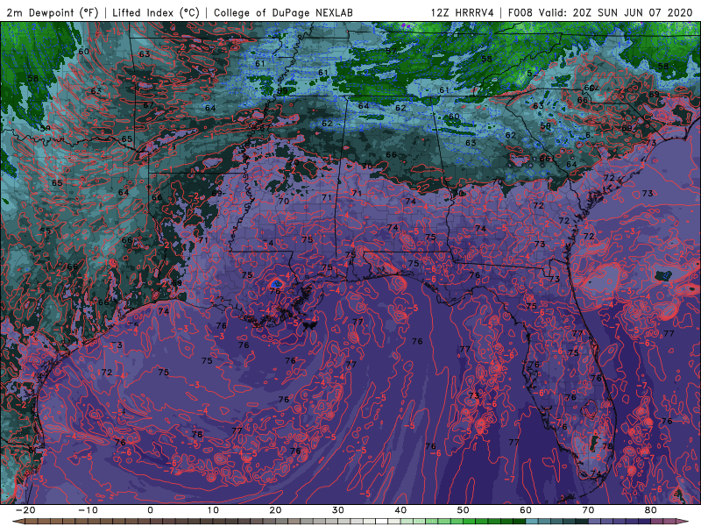Click the 40 label on the color scale
Viewport: 701px width, 526px height.
point(400,510)
